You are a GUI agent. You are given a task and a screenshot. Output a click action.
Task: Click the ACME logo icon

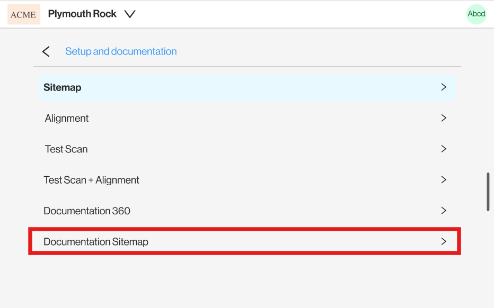click(24, 14)
